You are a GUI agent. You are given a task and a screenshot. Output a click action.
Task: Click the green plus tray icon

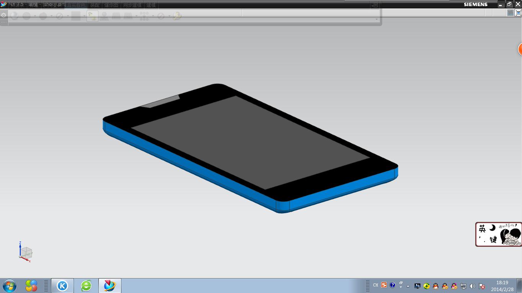(x=427, y=286)
